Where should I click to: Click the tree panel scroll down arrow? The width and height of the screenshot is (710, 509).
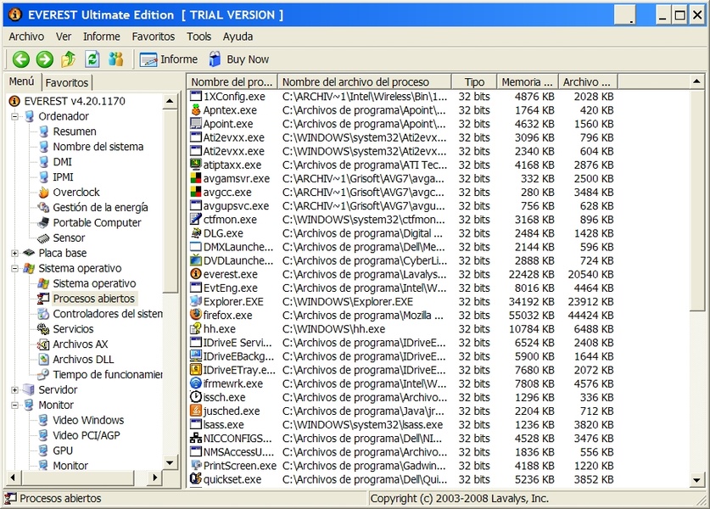(171, 463)
